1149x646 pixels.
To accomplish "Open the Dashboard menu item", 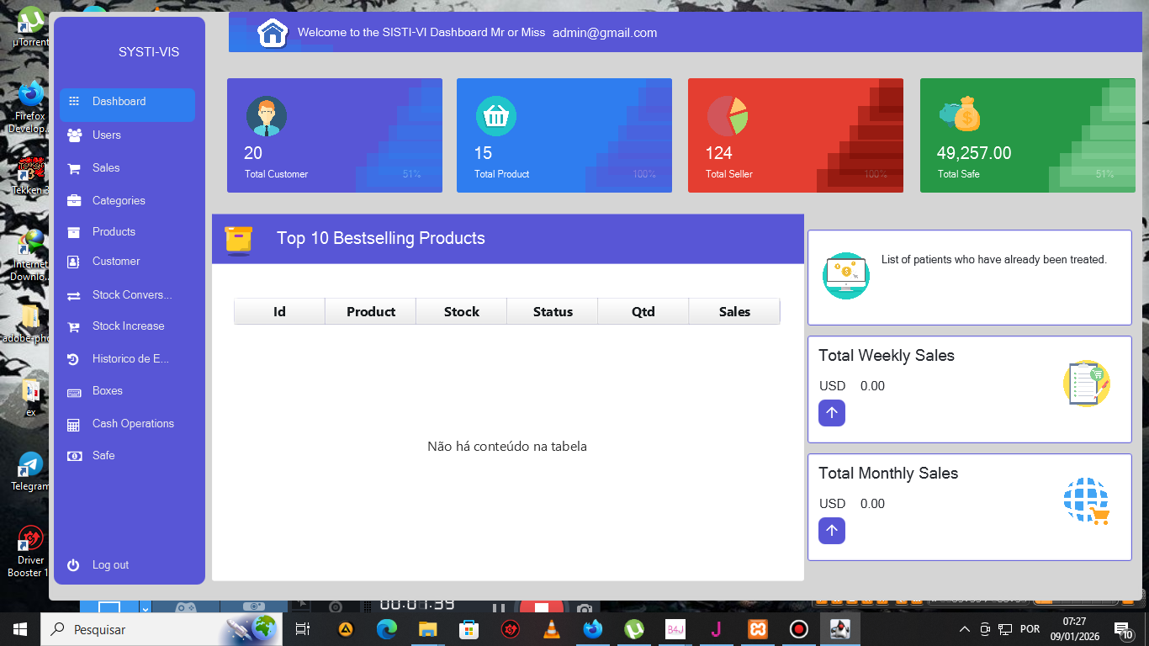I will coord(127,104).
